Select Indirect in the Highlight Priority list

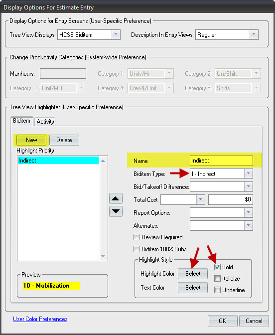coord(58,161)
